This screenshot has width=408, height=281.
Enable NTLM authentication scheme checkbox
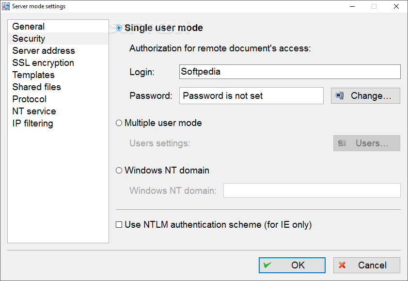[119, 224]
